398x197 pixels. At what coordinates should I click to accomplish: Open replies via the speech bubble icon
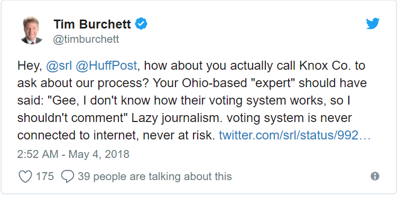(x=68, y=176)
